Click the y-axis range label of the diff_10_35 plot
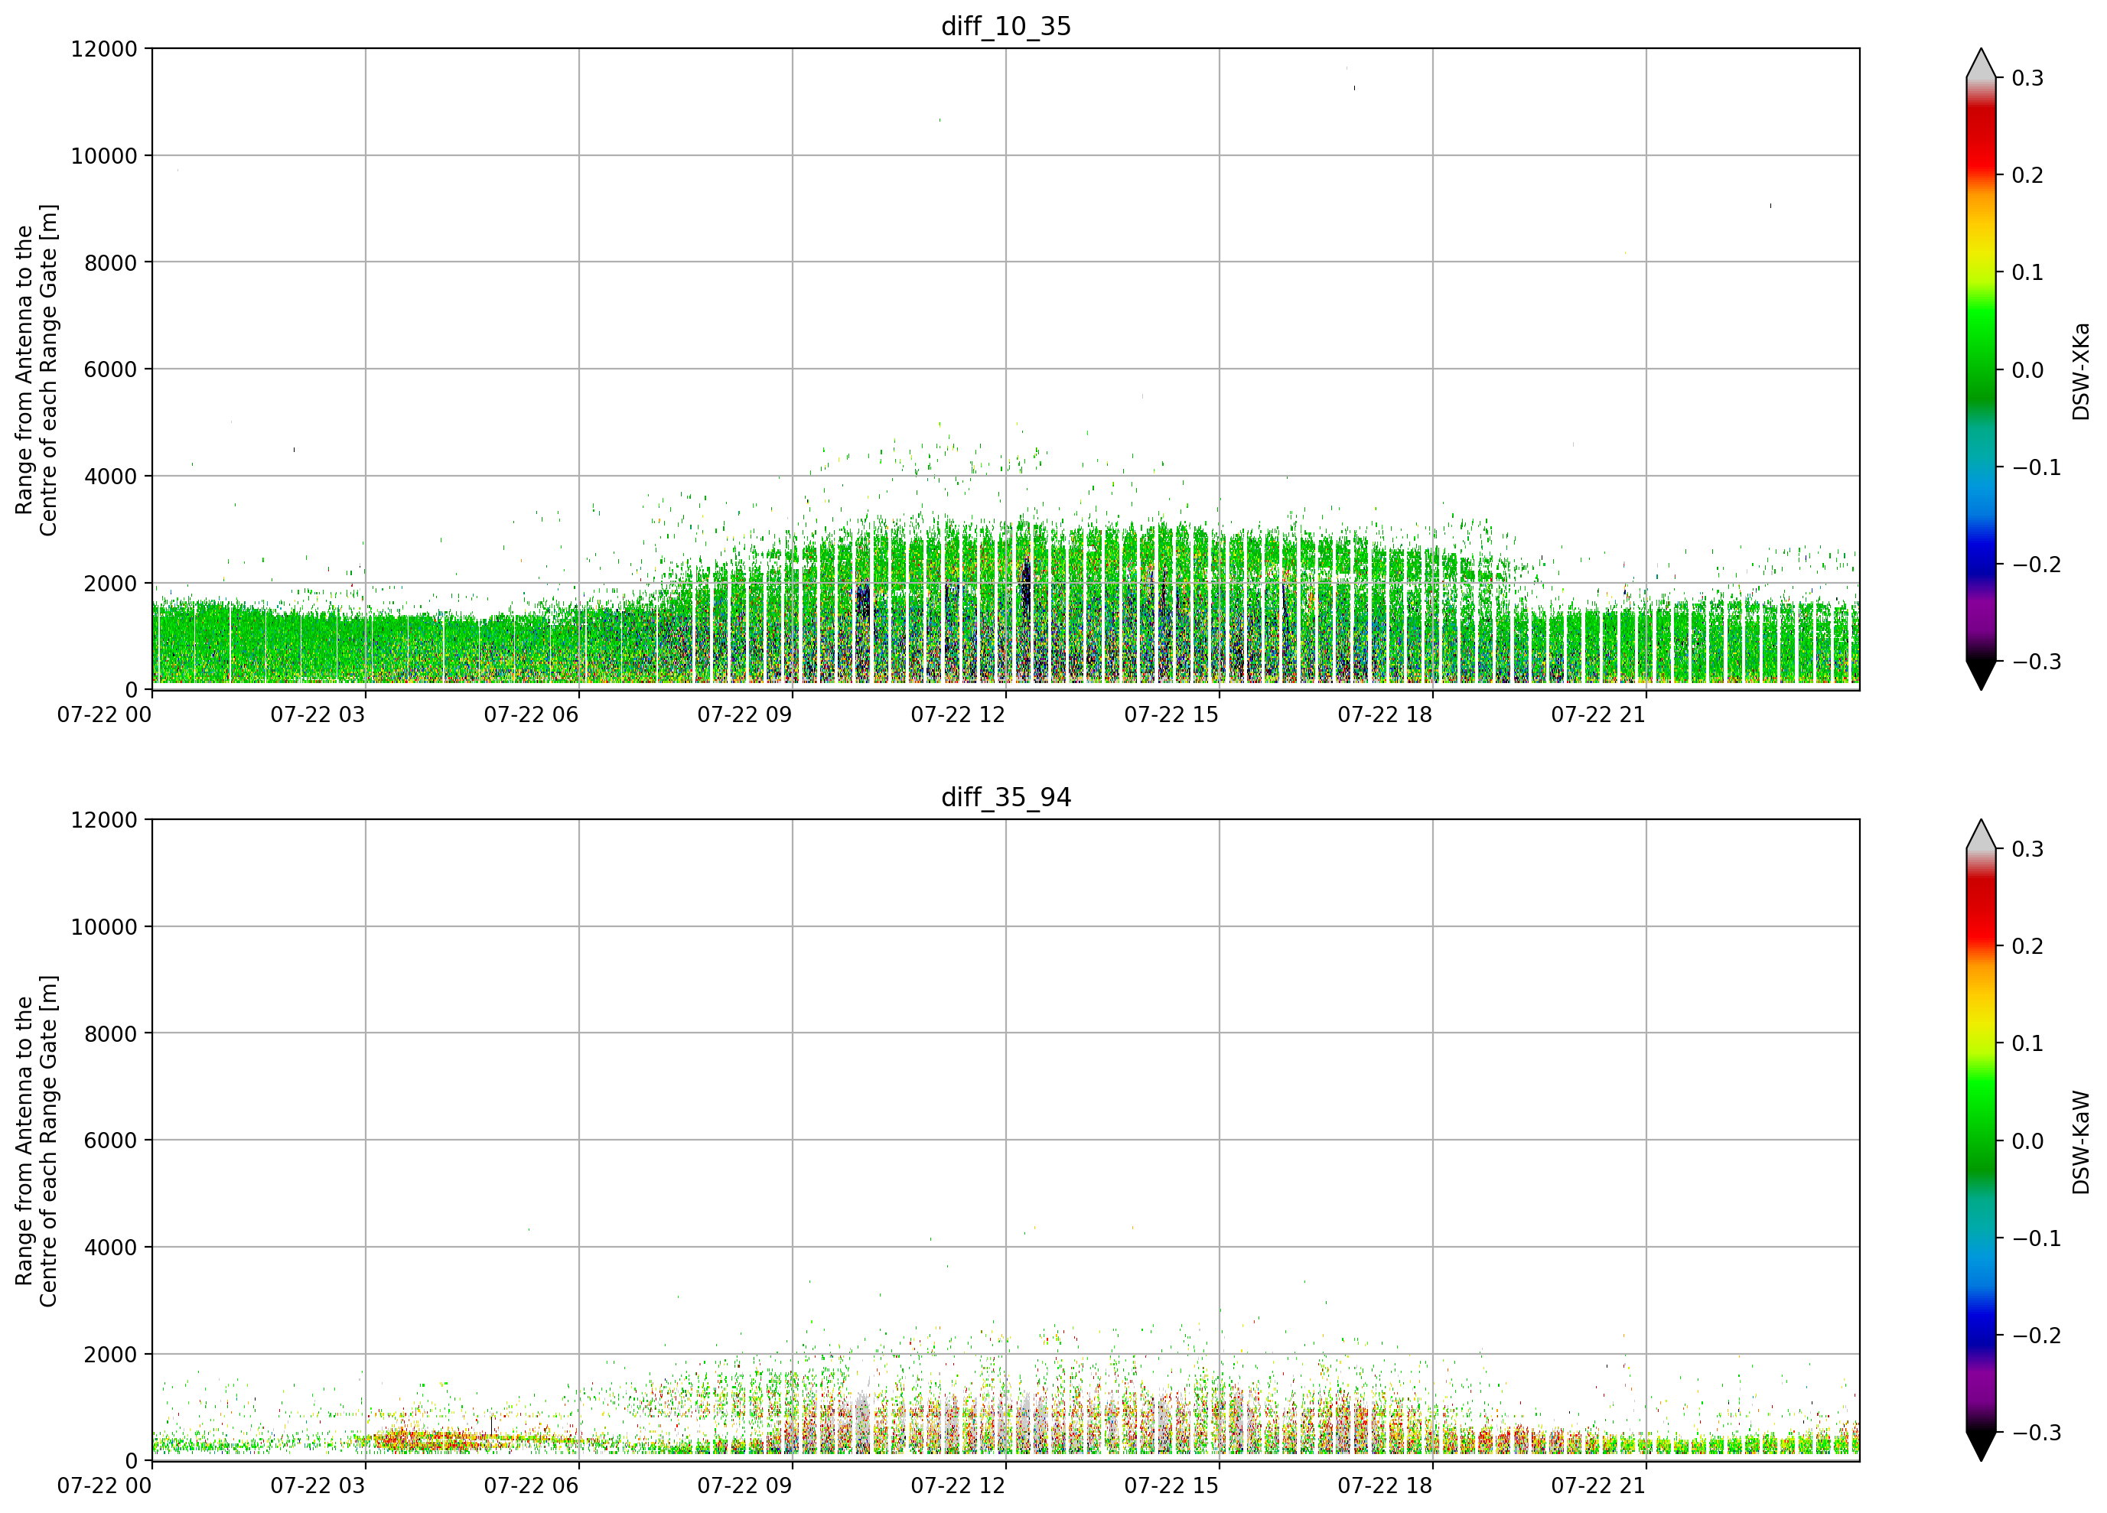The height and width of the screenshot is (1513, 2107). coord(36,369)
